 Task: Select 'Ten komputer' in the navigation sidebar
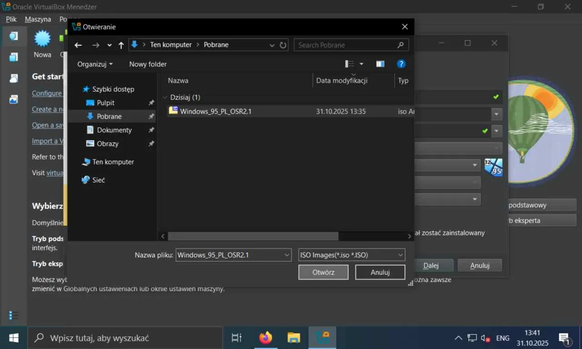pyautogui.click(x=113, y=162)
